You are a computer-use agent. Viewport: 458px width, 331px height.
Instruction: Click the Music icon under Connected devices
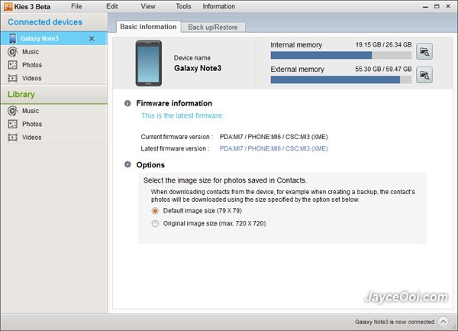click(12, 52)
